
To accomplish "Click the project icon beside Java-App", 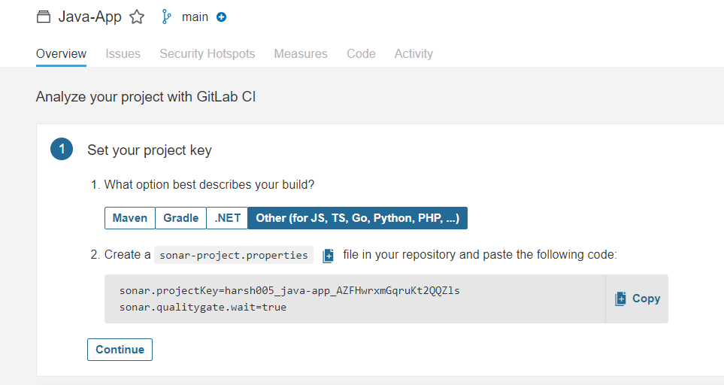I will pyautogui.click(x=44, y=17).
